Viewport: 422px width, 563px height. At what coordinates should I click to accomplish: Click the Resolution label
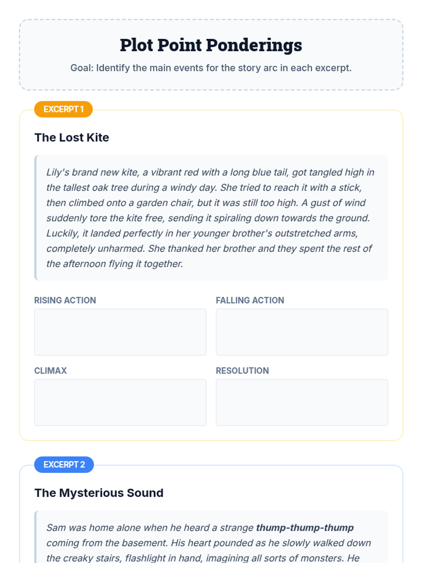pyautogui.click(x=242, y=371)
